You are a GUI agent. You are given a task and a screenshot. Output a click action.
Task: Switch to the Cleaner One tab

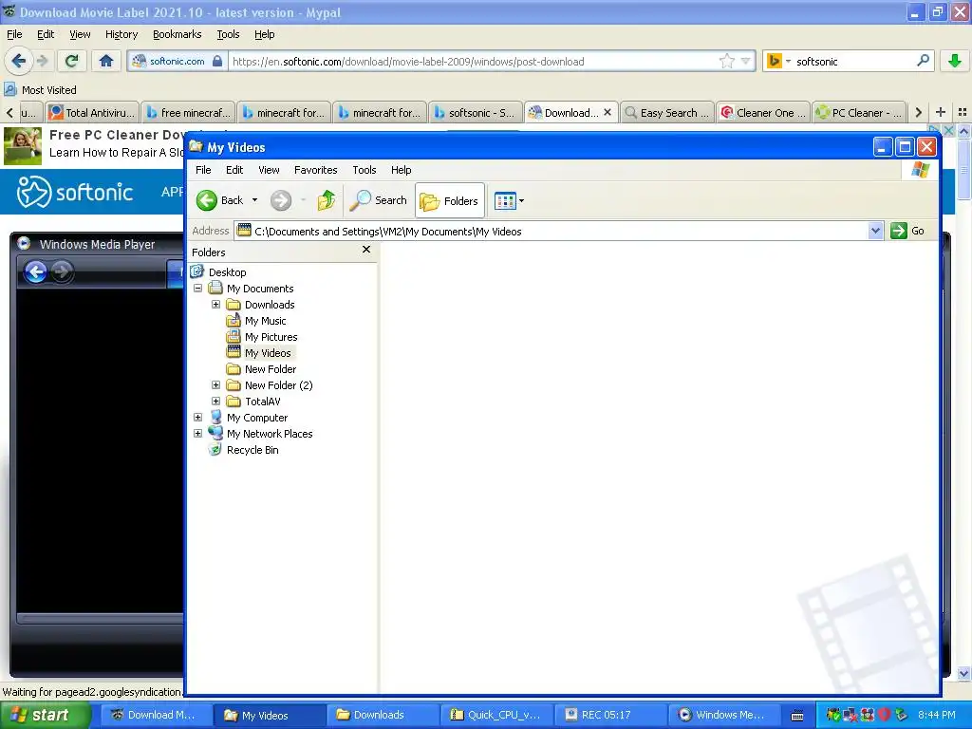[762, 112]
